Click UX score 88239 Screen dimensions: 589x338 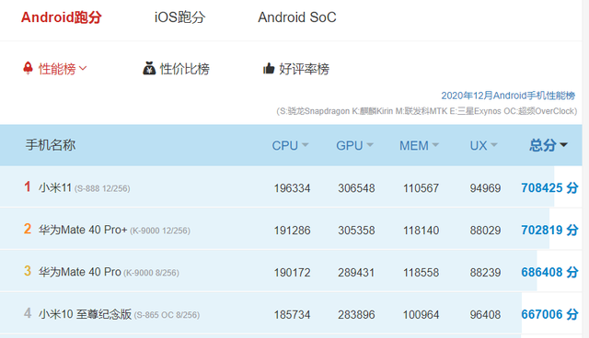pyautogui.click(x=485, y=273)
